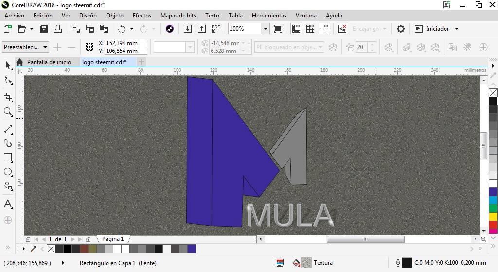Pick the blue swatch in document palette
The width and height of the screenshot is (498, 272).
[x=192, y=249]
